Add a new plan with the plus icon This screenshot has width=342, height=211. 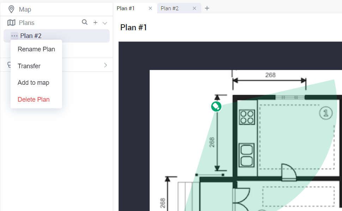[95, 22]
